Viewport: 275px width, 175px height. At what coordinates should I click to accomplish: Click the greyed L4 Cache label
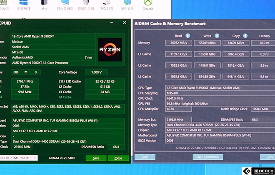[x=65, y=97]
